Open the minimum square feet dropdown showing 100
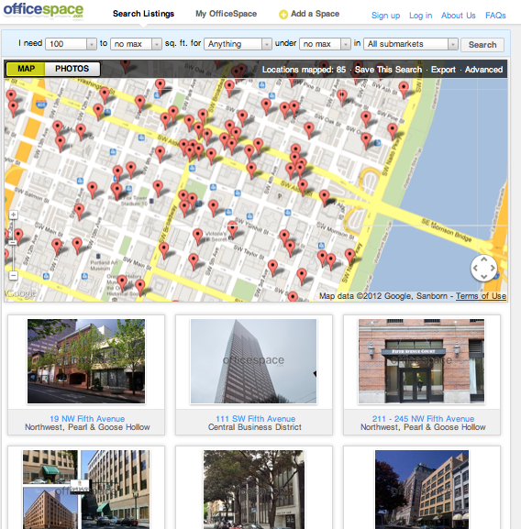Screen dimensions: 521x529 72,44
